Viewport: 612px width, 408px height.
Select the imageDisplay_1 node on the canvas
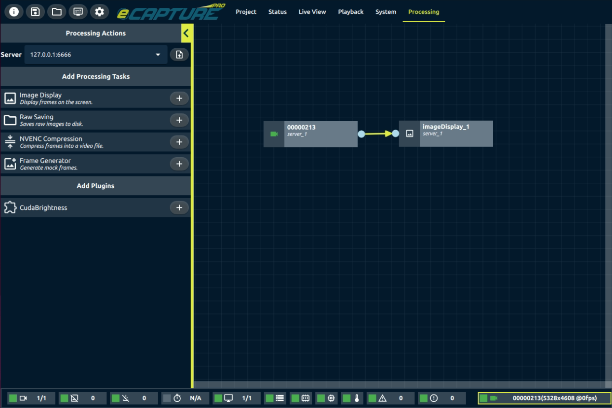446,133
